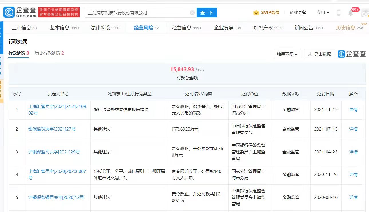Switch to the 基本信息 tab
The image size is (369, 212).
(x=65, y=28)
